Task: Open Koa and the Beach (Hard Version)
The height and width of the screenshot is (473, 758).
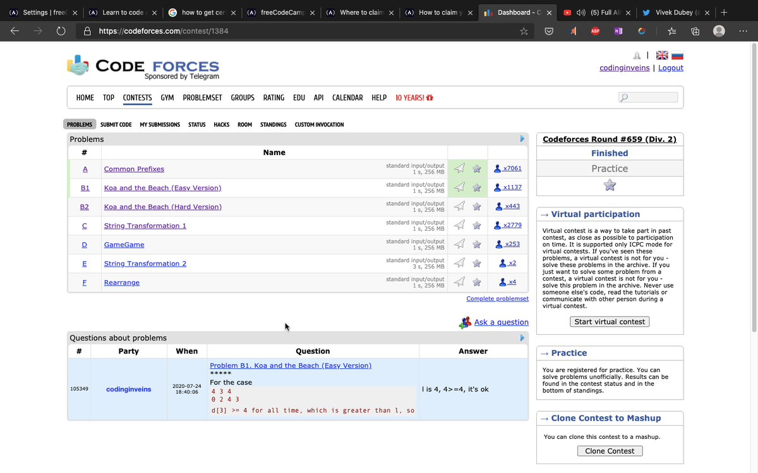Action: click(163, 207)
